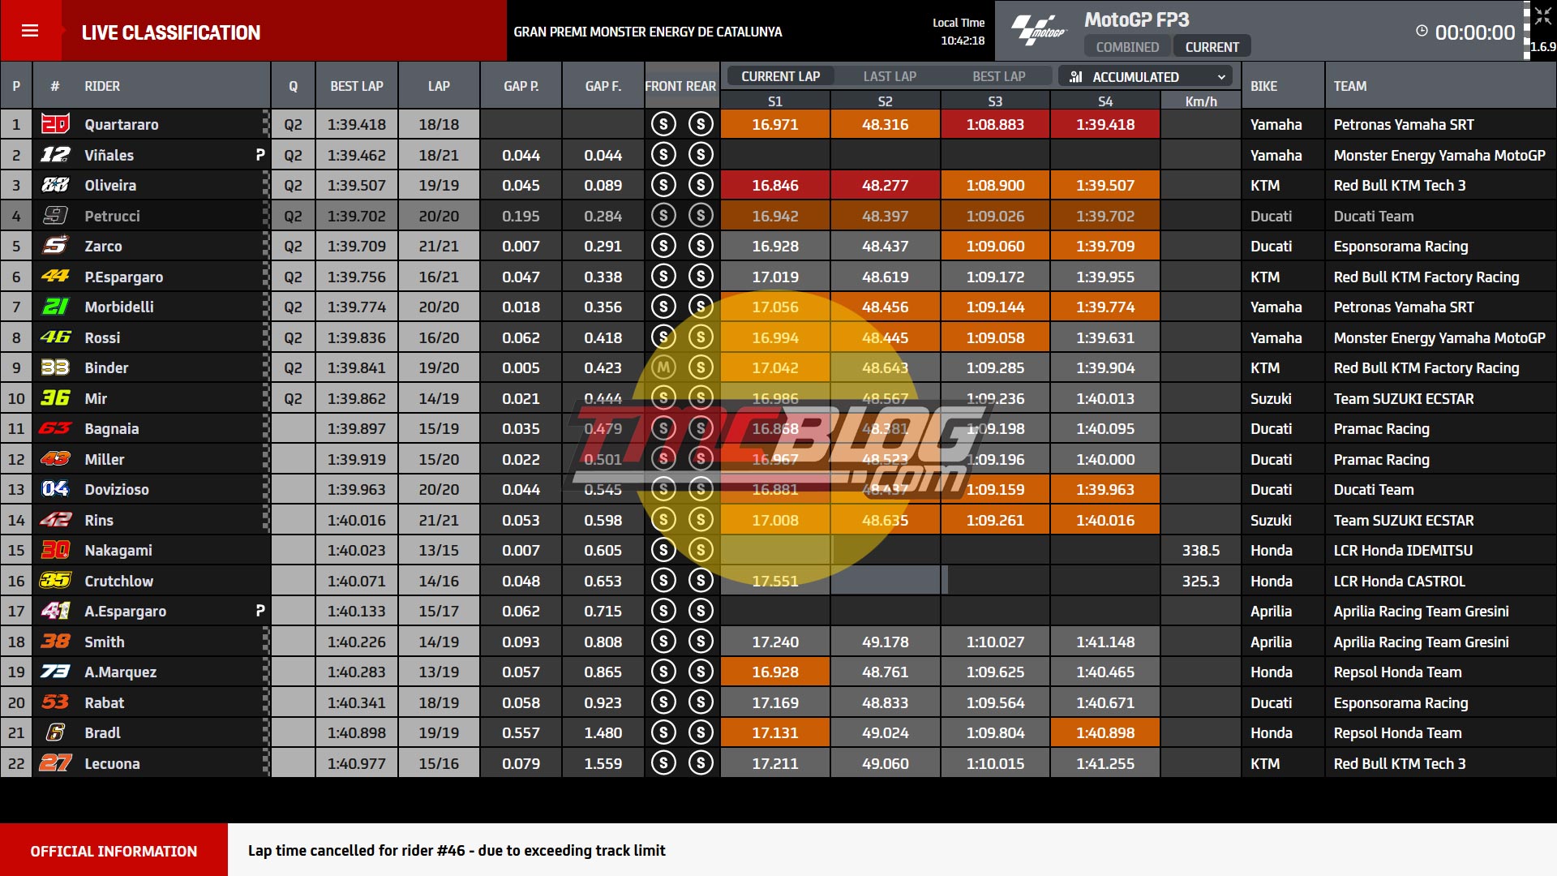Select the BEST LAP sector tab
The width and height of the screenshot is (1557, 876).
point(999,76)
